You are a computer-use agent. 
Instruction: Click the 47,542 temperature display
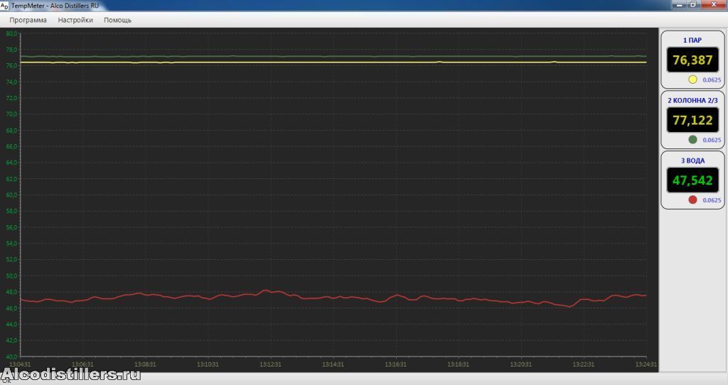[692, 180]
